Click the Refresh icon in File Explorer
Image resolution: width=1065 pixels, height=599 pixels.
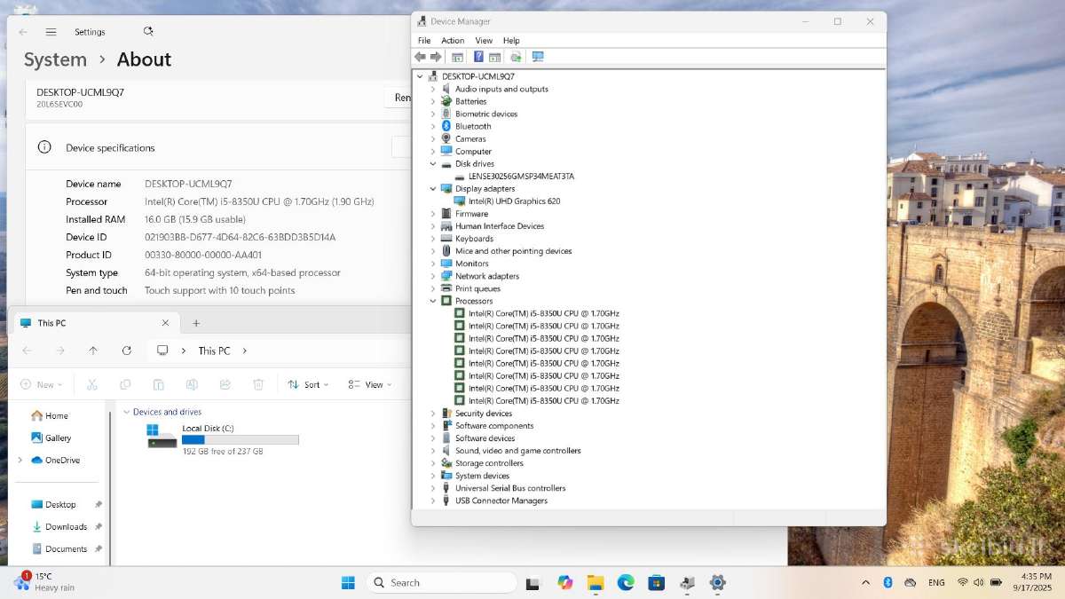pos(127,351)
